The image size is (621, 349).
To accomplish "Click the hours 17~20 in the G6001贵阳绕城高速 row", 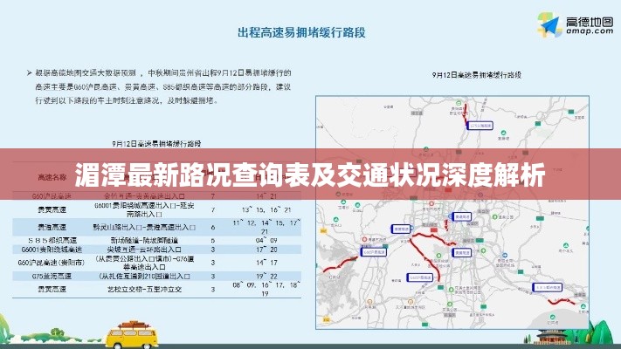I will coord(266,250).
